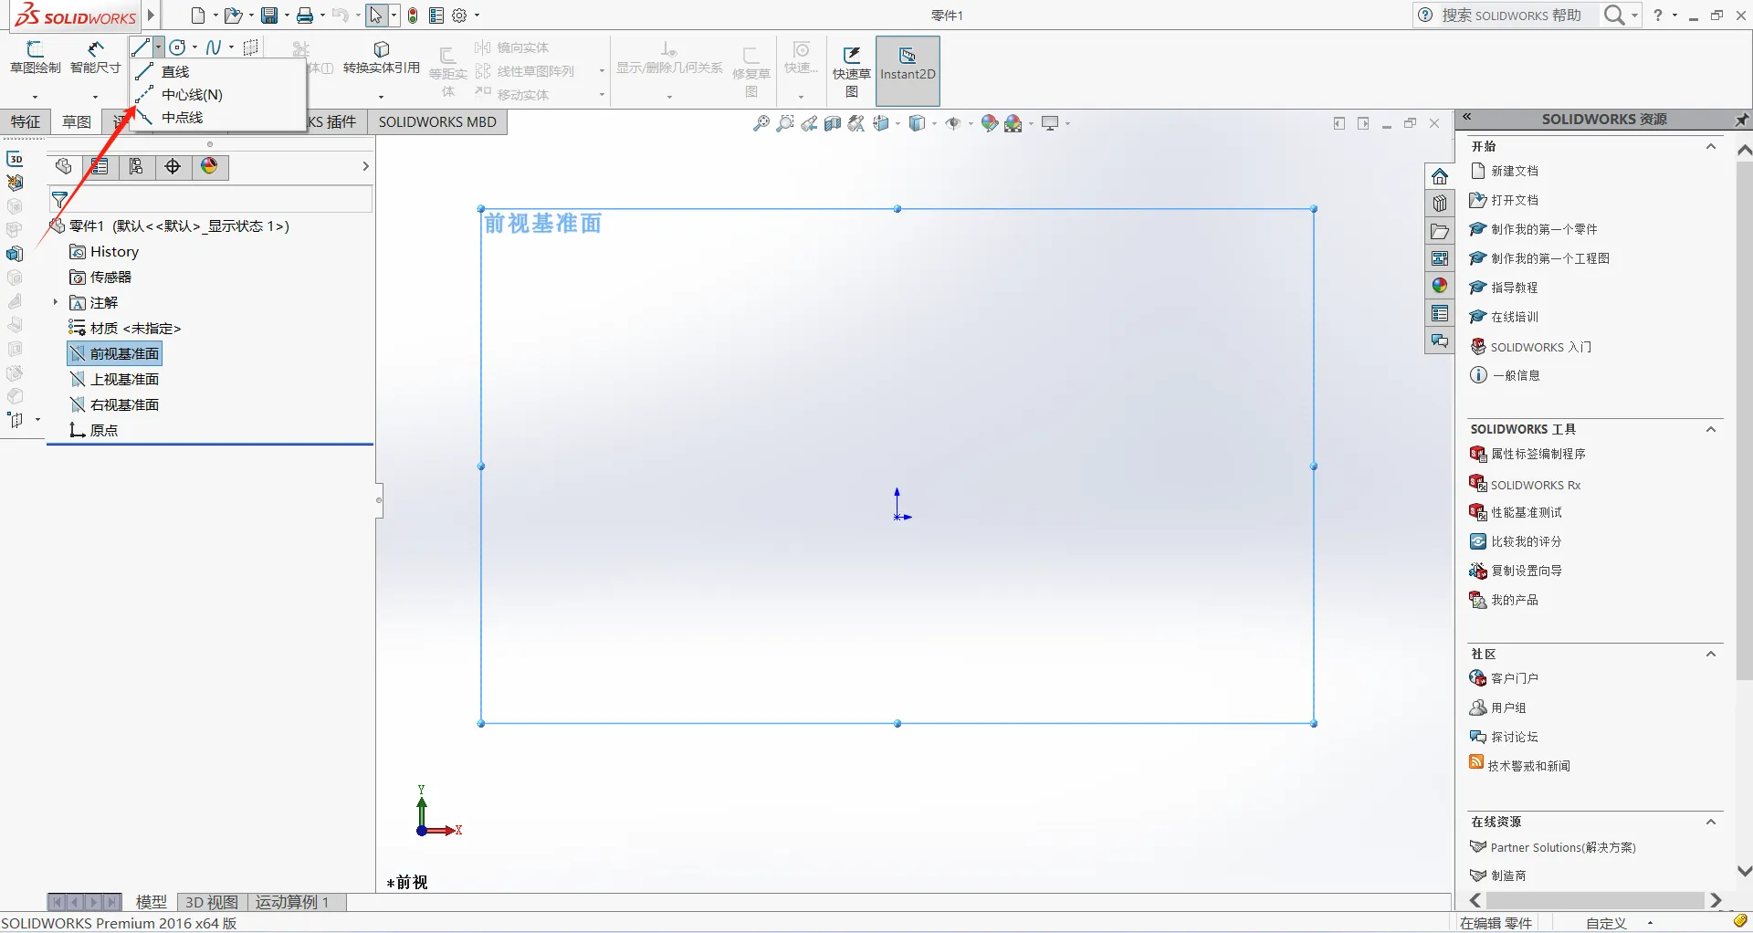Open the File Explorer folder icon in task pane
Viewport: 1753px width, 933px height.
(1440, 231)
